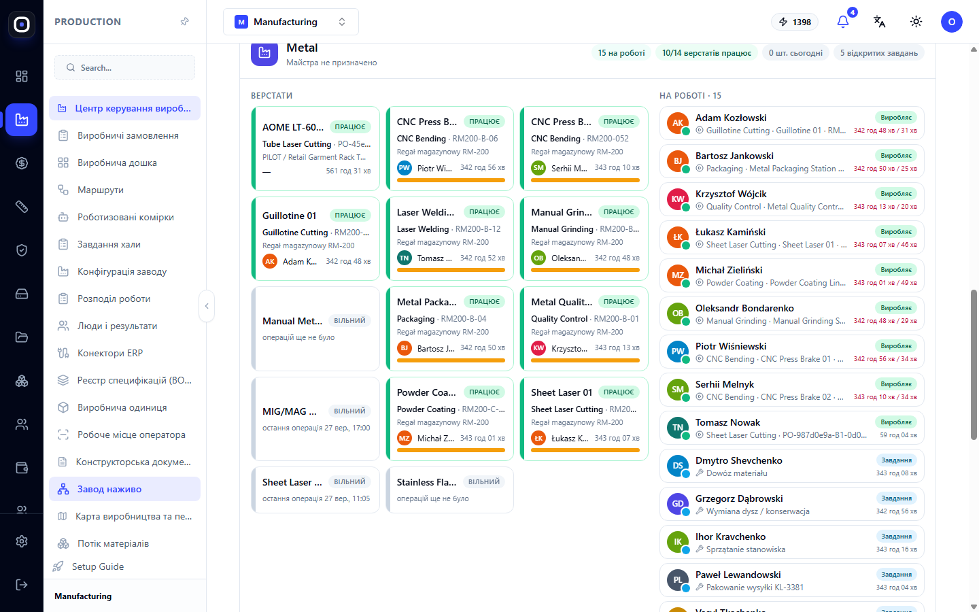Open the dollar-sign finance rail icon

pos(22,163)
